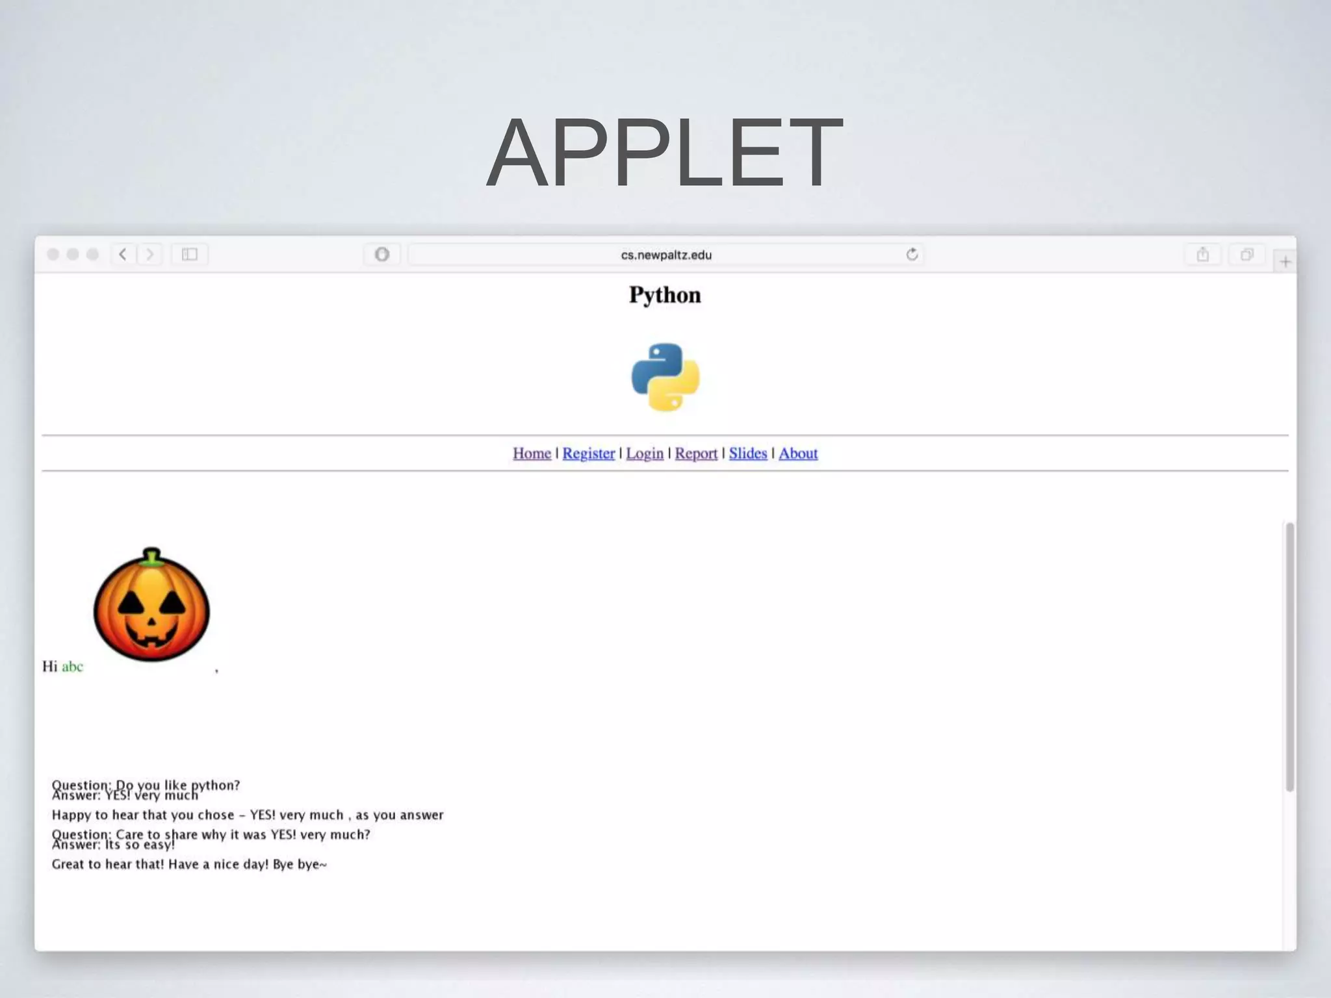Click 'Great to hear that! Have a nice day!' line
Viewport: 1331px width, 998px height.
[x=189, y=864]
